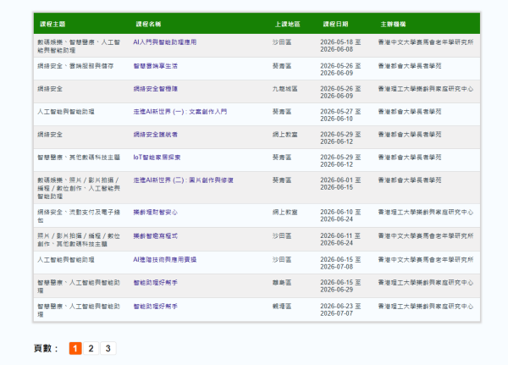Open the 樂齡理財智安心 course link
The height and width of the screenshot is (365, 508).
coord(155,213)
